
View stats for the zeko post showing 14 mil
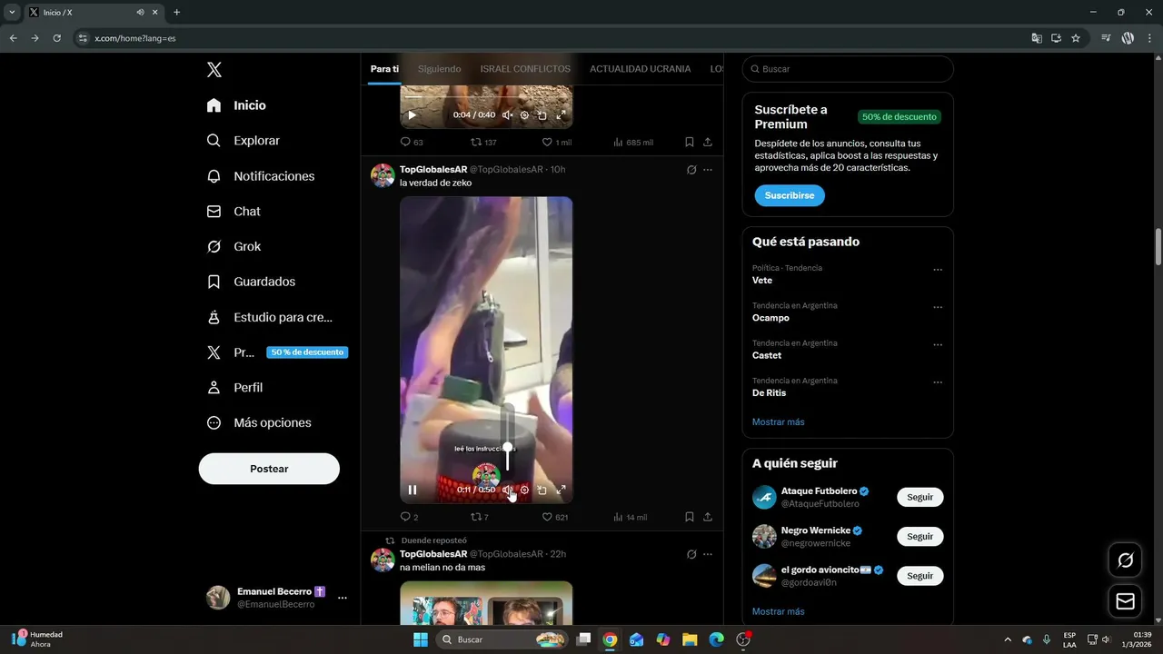click(x=630, y=517)
